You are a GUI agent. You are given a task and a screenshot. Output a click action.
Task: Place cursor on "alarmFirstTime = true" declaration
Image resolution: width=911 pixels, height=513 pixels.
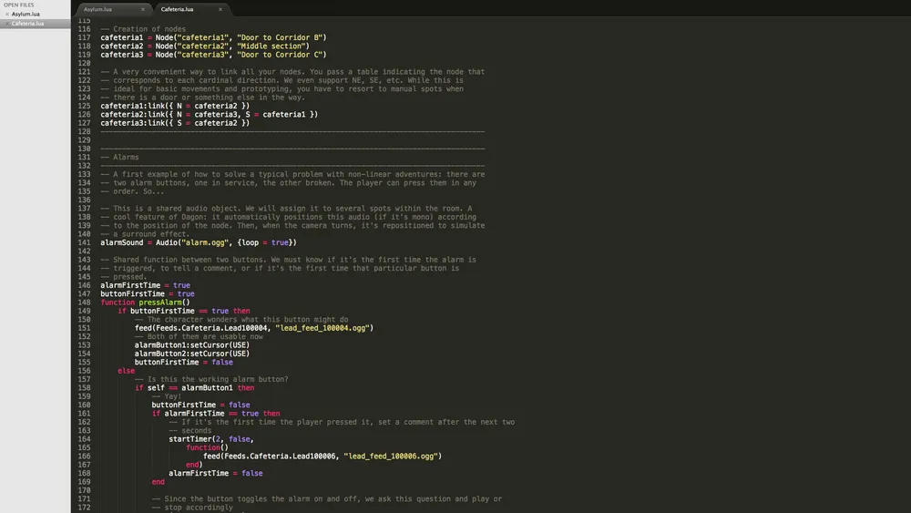tap(145, 285)
